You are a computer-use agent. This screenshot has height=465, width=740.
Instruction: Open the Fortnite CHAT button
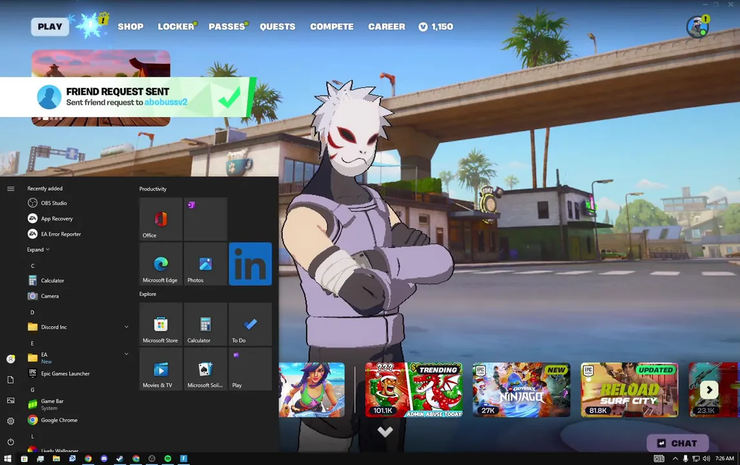tap(678, 443)
